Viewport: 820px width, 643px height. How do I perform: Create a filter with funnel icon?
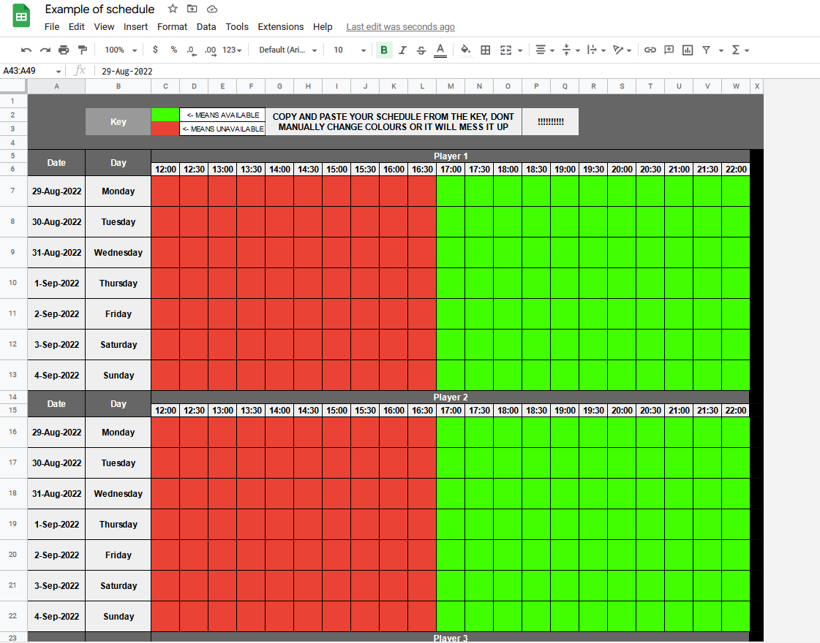707,50
